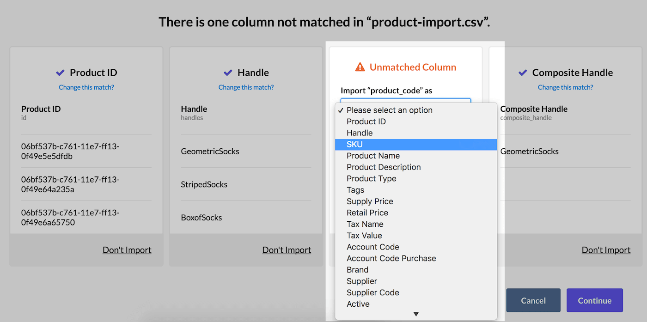The width and height of the screenshot is (647, 322).
Task: Choose Product Name as the import field
Action: coord(373,156)
